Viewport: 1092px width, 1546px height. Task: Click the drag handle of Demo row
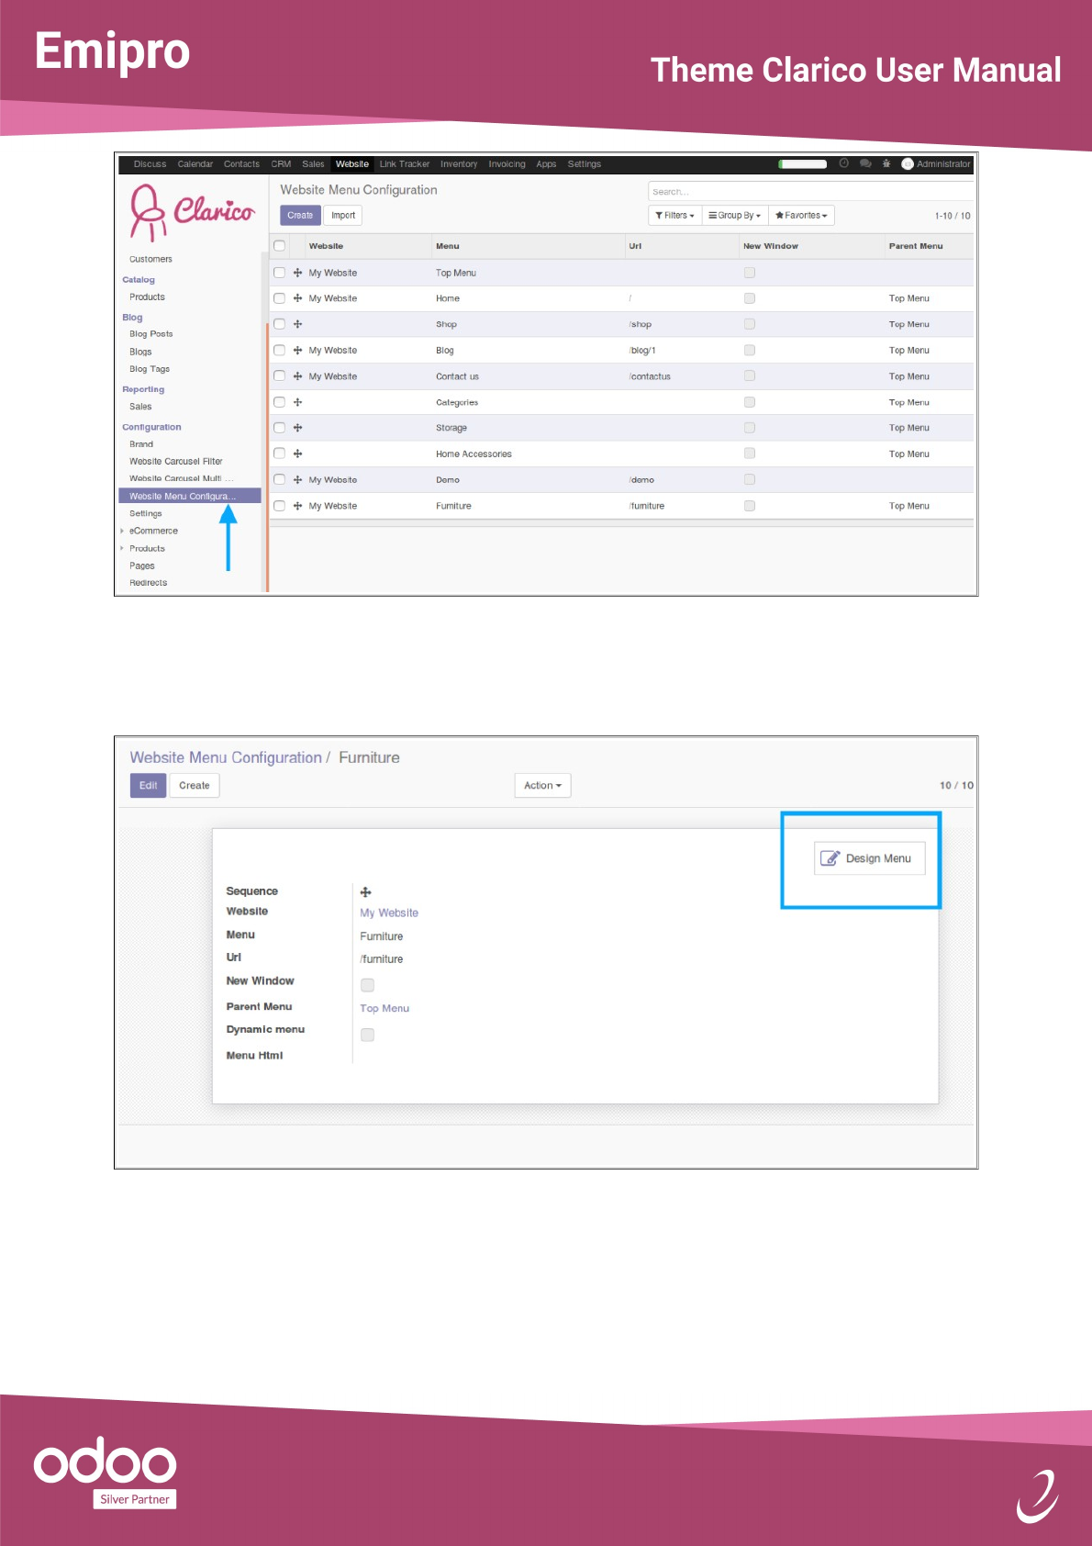pos(297,480)
